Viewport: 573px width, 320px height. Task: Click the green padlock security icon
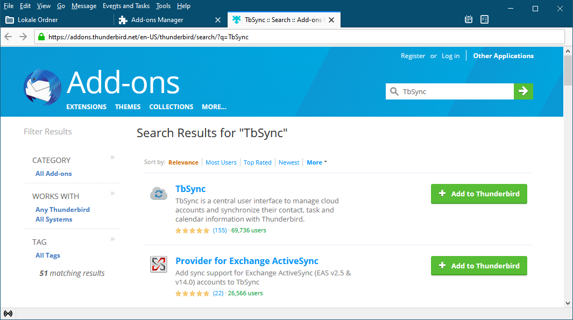[x=41, y=37]
